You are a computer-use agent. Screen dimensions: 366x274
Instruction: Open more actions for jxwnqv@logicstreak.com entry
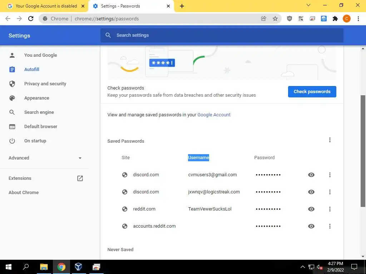point(330,192)
